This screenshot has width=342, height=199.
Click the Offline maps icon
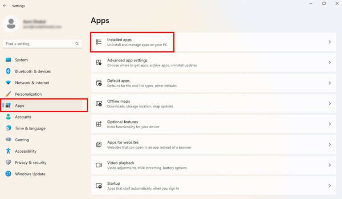click(99, 103)
